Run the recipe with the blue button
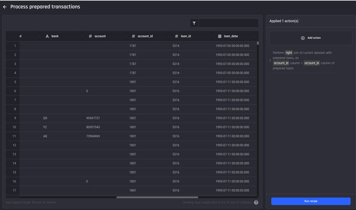The height and width of the screenshot is (210, 356). 310,201
